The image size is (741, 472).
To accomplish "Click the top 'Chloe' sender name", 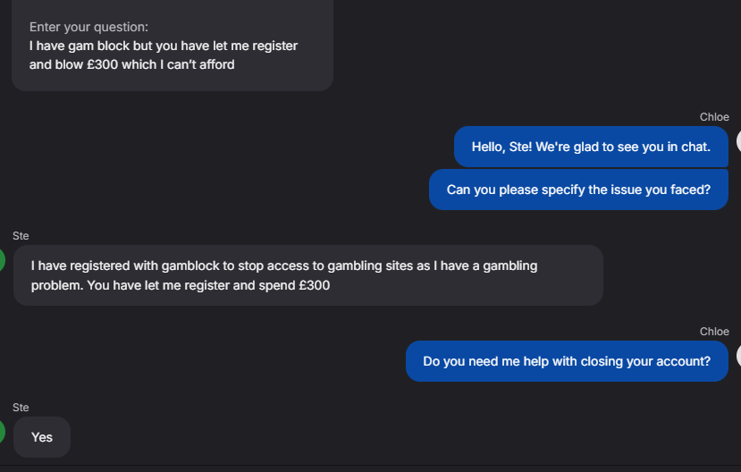I will click(714, 117).
